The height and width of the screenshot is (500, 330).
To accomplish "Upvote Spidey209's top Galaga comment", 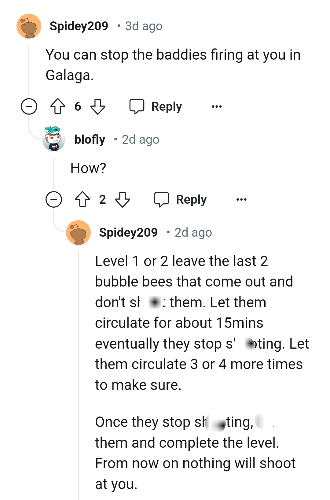I will pyautogui.click(x=57, y=106).
